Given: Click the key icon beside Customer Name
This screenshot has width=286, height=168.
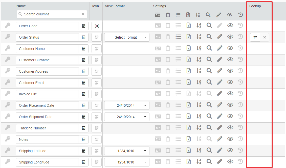Looking at the screenshot, I should coord(8,48).
